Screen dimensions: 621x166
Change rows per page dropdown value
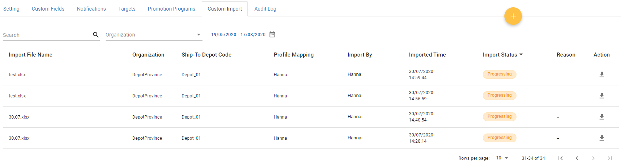click(502, 158)
